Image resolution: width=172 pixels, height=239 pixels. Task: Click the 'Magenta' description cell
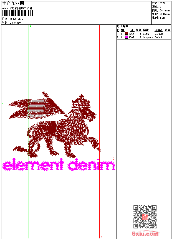[148, 38]
